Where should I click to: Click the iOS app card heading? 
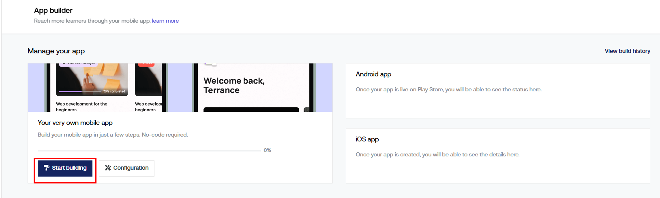click(367, 139)
